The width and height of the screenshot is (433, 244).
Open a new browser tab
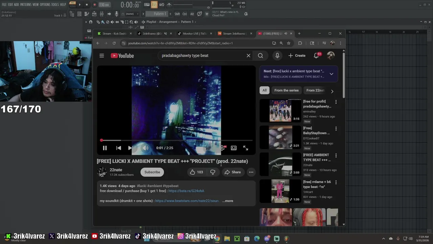[x=299, y=33]
